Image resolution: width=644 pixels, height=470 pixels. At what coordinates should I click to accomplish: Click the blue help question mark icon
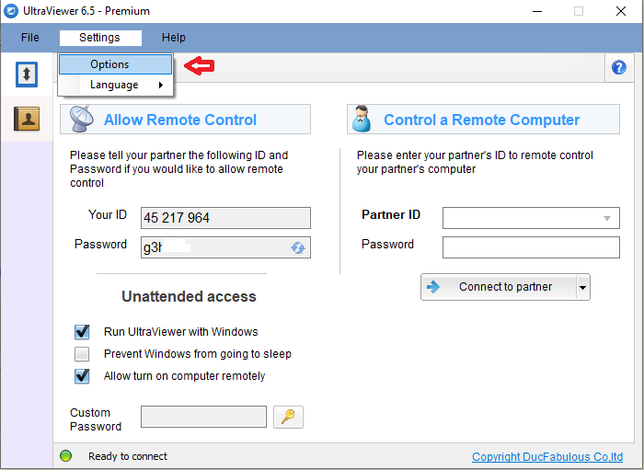(x=618, y=68)
